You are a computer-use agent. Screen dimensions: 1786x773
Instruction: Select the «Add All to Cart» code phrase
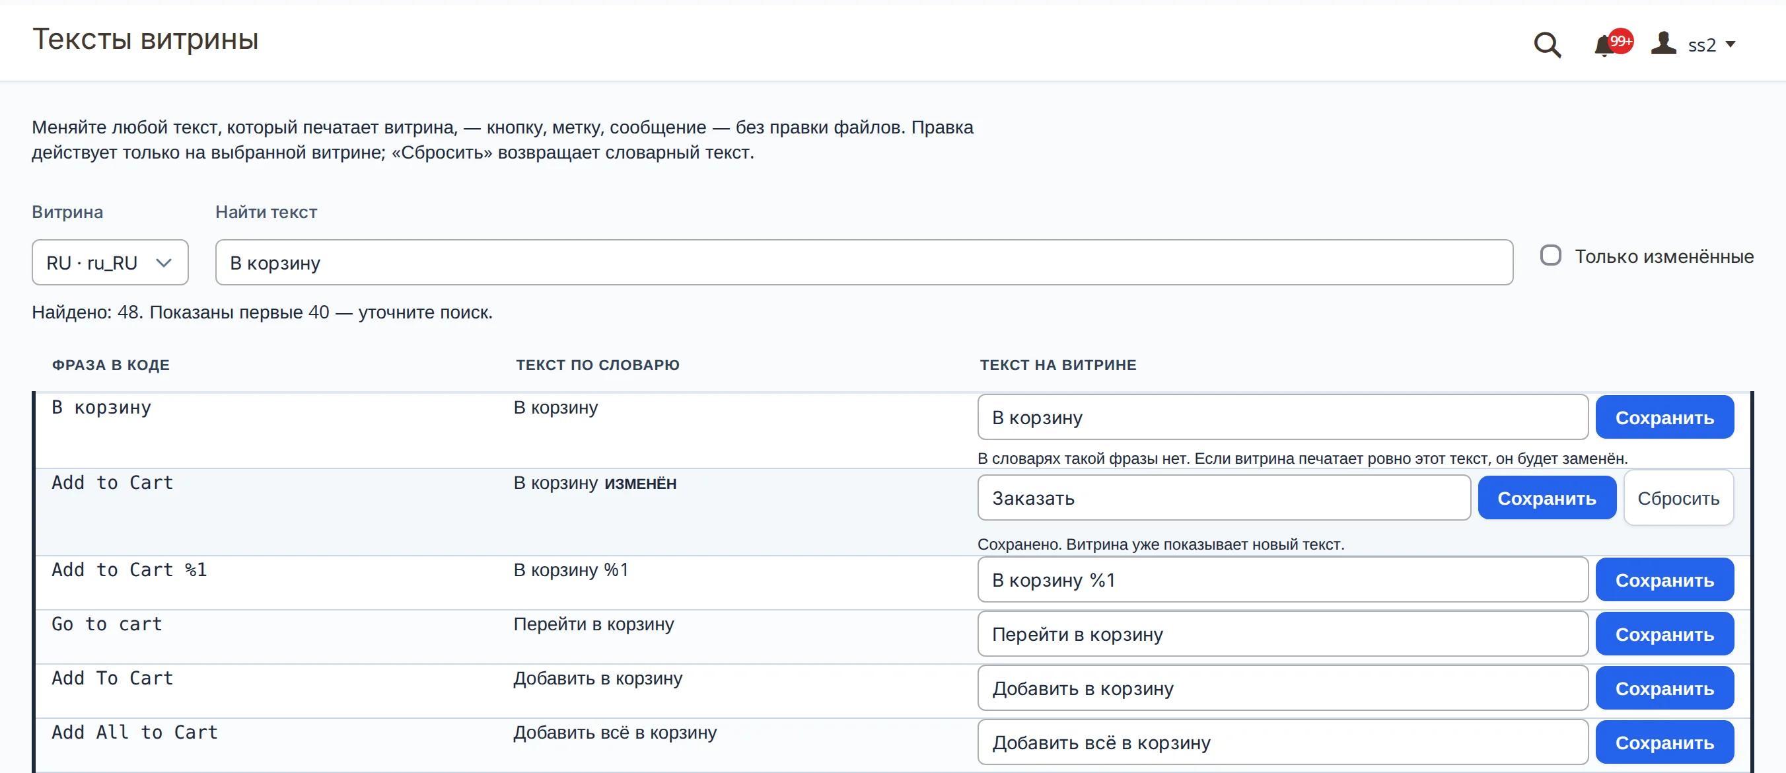tap(135, 732)
